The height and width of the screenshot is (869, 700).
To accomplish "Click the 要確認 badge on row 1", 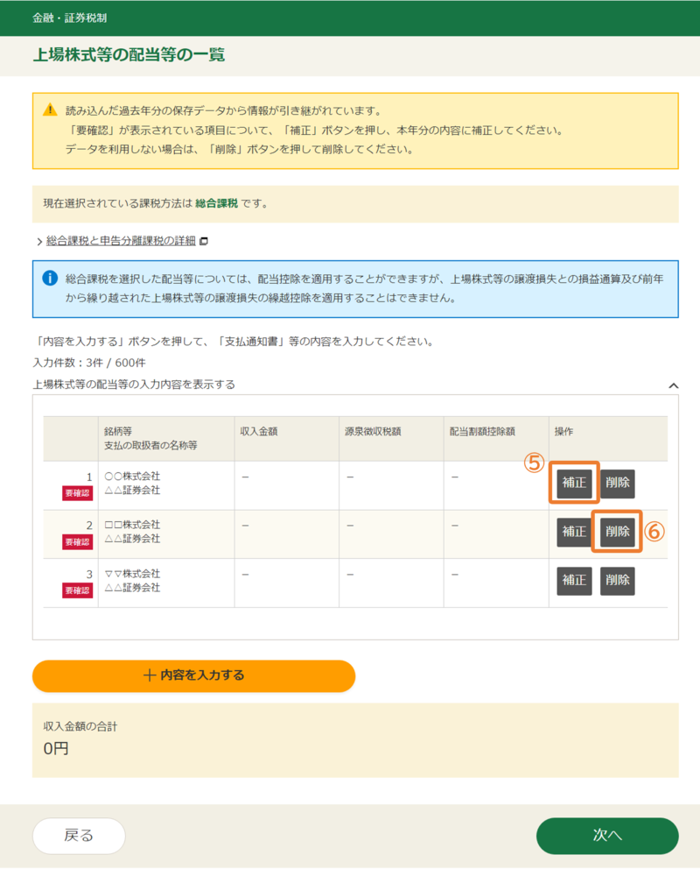I will coord(77,493).
